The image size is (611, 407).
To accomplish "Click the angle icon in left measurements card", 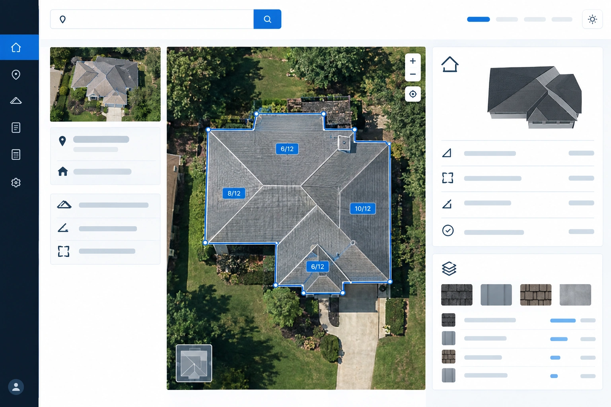I will (x=63, y=228).
